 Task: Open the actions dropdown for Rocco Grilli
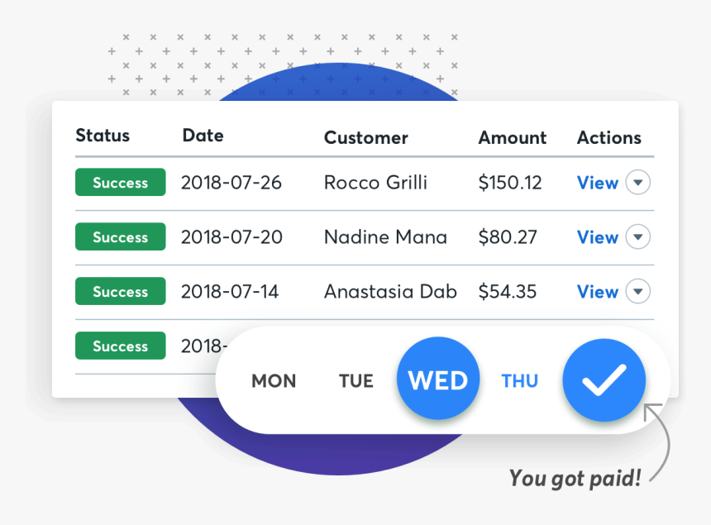638,182
